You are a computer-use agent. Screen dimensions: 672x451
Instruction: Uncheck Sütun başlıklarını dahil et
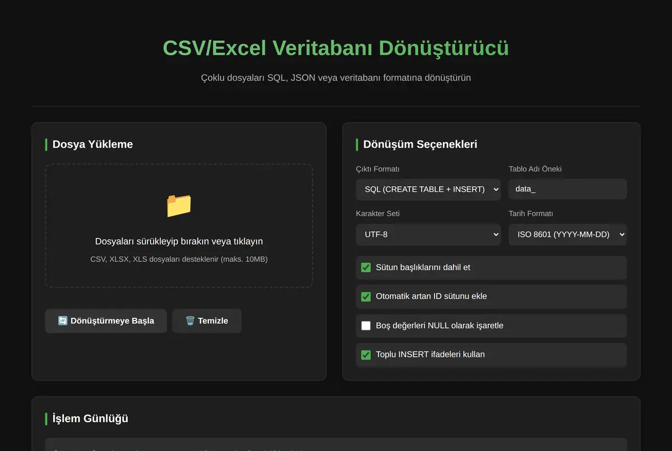tap(366, 267)
